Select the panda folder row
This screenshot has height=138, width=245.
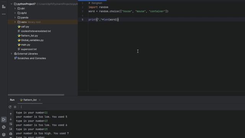43,18
